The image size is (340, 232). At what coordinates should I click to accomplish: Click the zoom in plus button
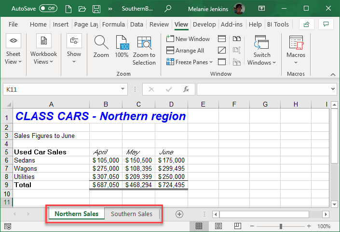point(309,226)
